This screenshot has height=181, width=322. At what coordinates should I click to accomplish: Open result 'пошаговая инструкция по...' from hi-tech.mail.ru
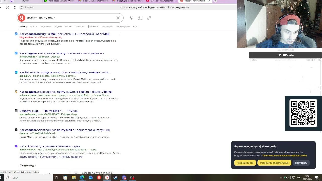click(62, 53)
